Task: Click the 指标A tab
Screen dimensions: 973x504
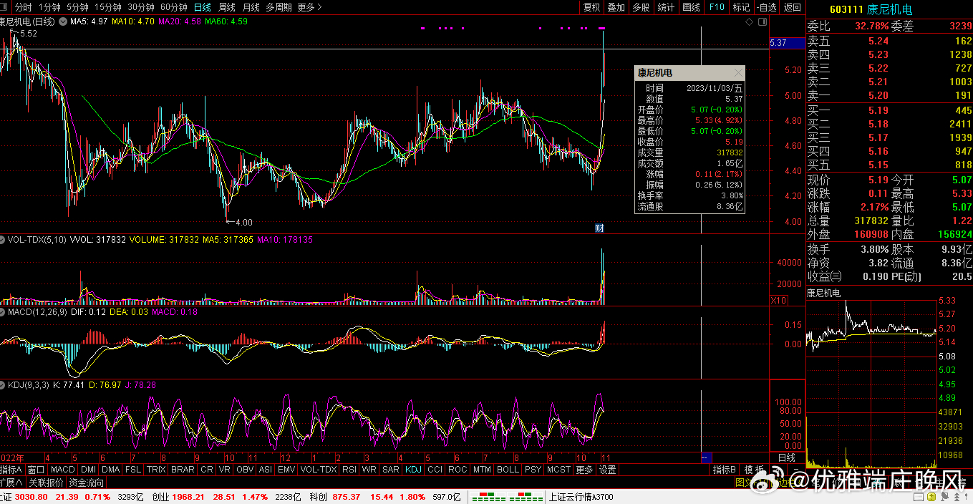Action: pos(12,470)
